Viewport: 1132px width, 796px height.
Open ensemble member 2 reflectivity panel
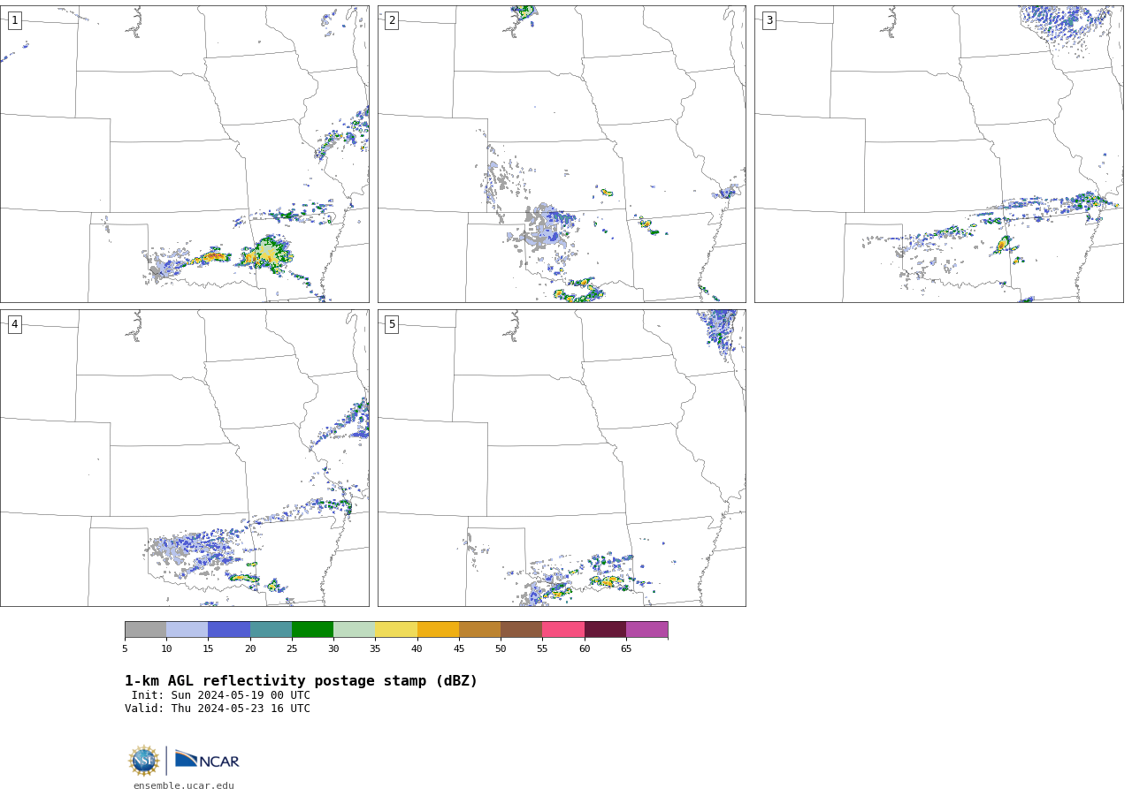[x=562, y=154]
